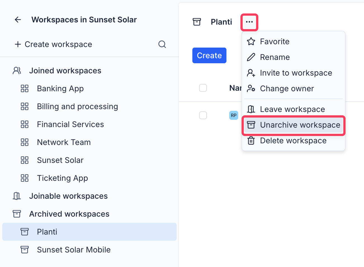Click the workspace search magnifier icon
The height and width of the screenshot is (267, 364).
click(x=162, y=44)
